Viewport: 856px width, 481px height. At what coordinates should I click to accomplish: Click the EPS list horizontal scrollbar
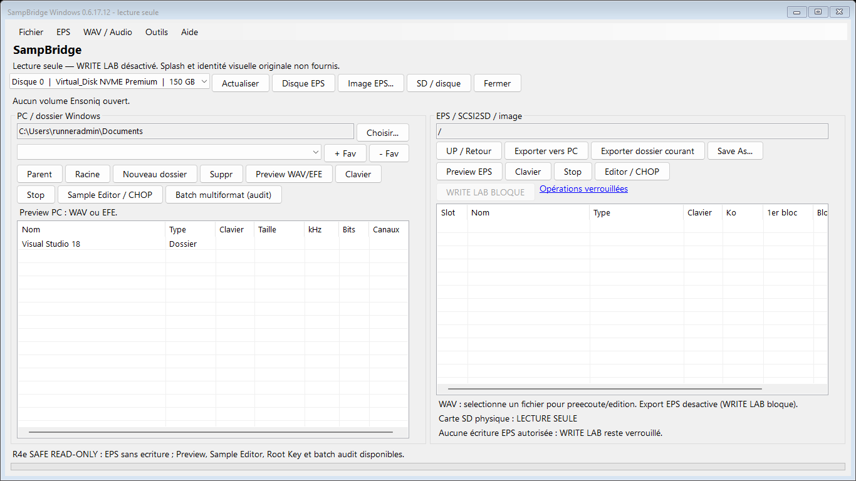pos(605,389)
